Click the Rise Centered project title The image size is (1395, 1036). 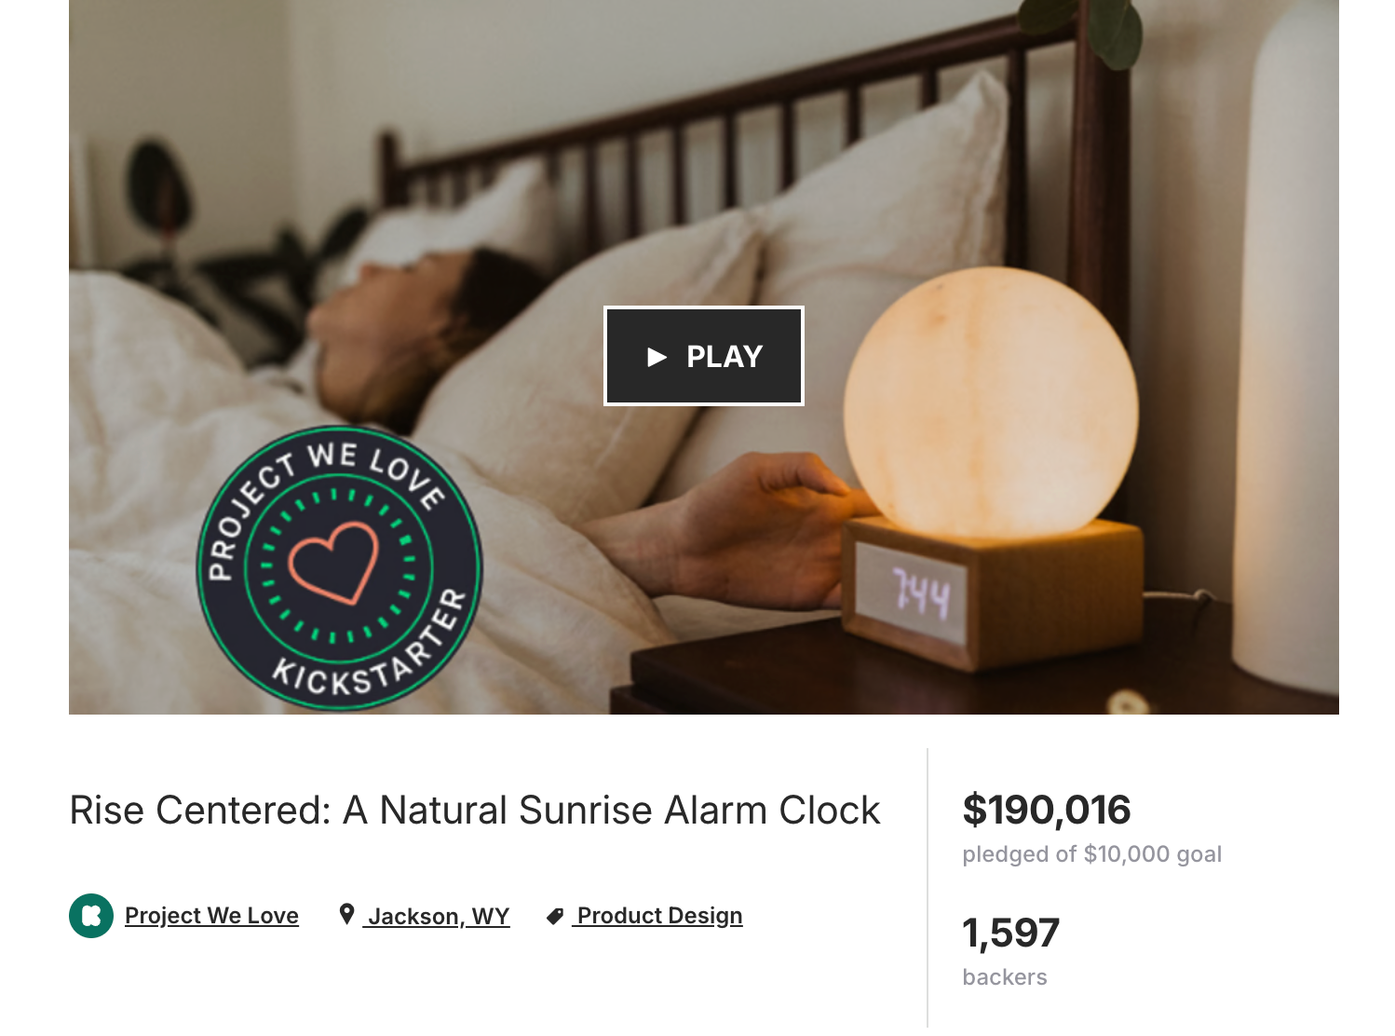click(475, 810)
